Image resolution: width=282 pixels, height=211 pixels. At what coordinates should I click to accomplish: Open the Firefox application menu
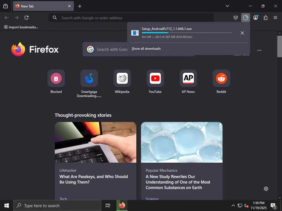[275, 18]
